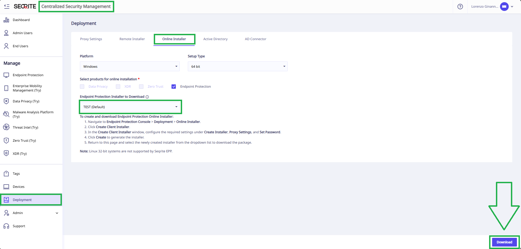
Task: Switch to the Remote Installer tab
Action: [x=132, y=39]
